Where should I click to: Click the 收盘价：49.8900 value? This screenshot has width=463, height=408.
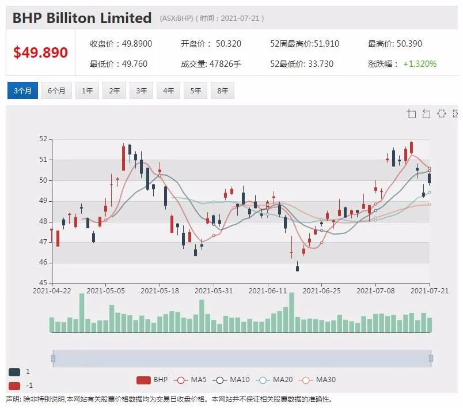click(121, 44)
